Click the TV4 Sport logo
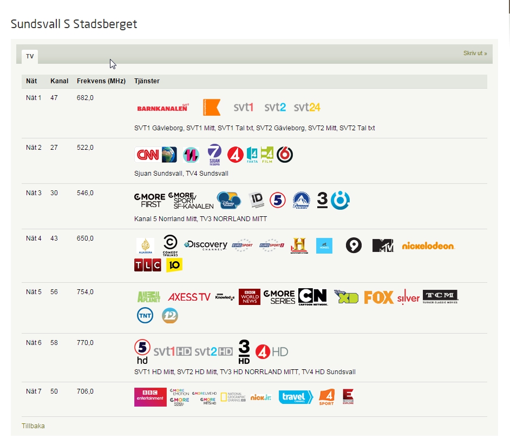 click(326, 397)
